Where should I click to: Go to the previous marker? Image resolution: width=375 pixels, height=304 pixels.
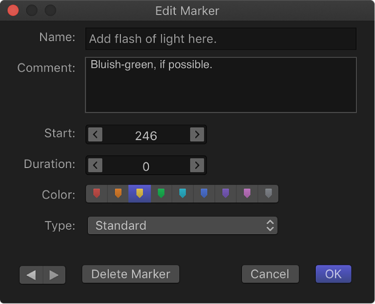[x=31, y=275]
